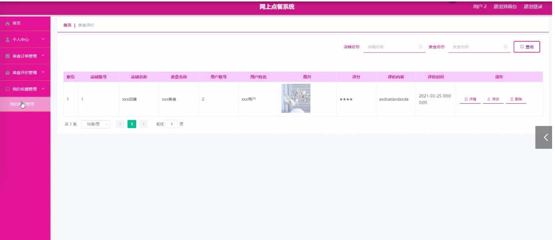This screenshot has height=240, width=555.
Task: Click the asdsadasdasda review text
Action: pyautogui.click(x=393, y=99)
